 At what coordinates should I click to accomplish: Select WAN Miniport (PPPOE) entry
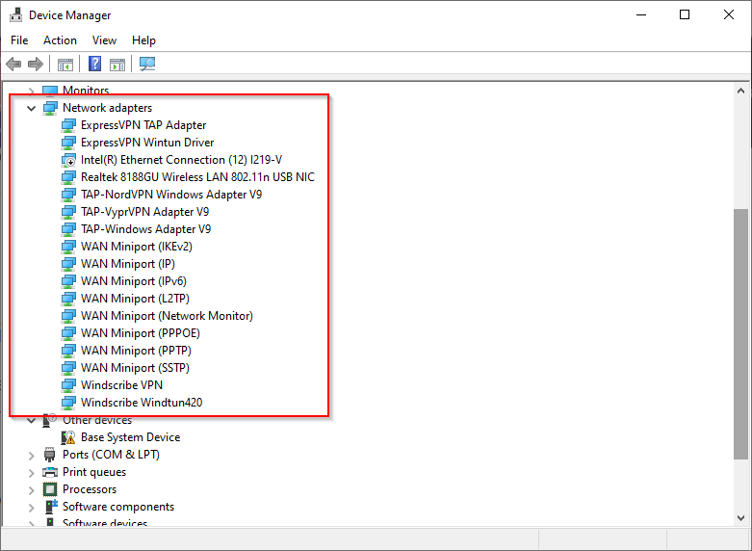pos(140,333)
